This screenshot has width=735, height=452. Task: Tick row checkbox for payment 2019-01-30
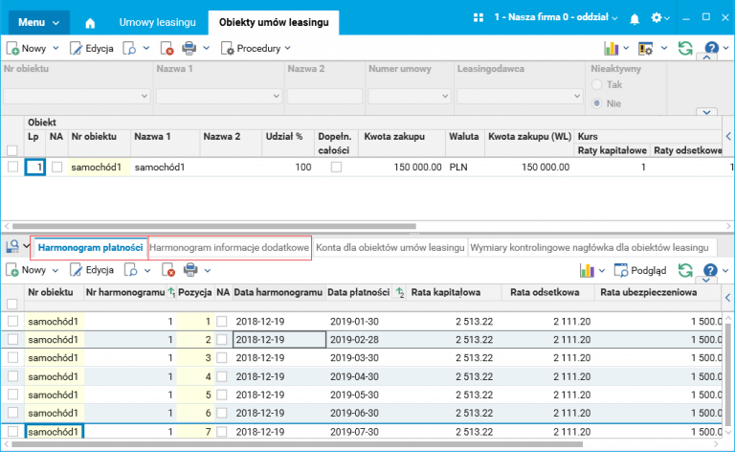point(12,321)
